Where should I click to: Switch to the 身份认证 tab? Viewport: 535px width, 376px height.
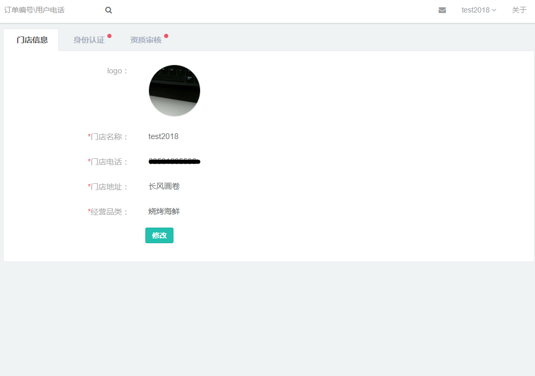[x=89, y=40]
